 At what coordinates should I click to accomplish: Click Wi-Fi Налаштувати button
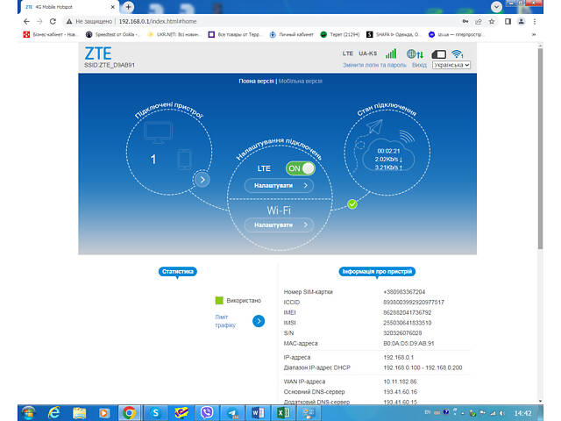(280, 225)
